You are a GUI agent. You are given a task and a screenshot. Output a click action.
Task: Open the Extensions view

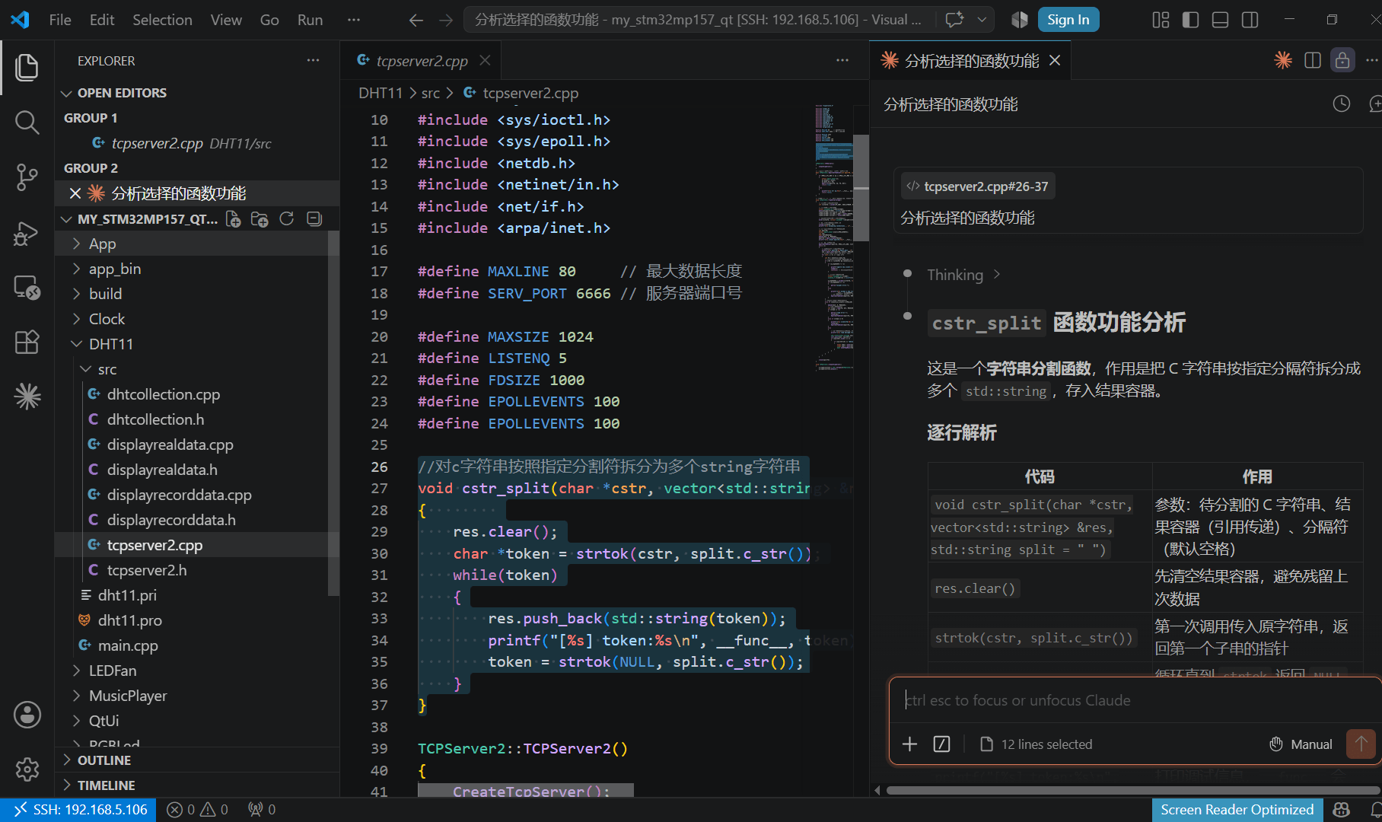point(27,342)
